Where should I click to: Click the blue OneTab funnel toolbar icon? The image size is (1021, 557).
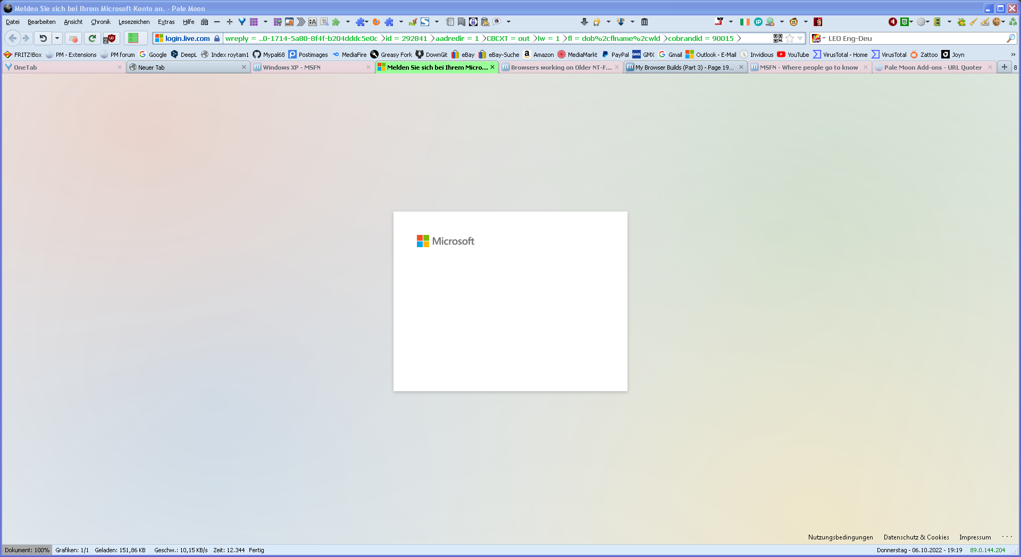[x=242, y=22]
